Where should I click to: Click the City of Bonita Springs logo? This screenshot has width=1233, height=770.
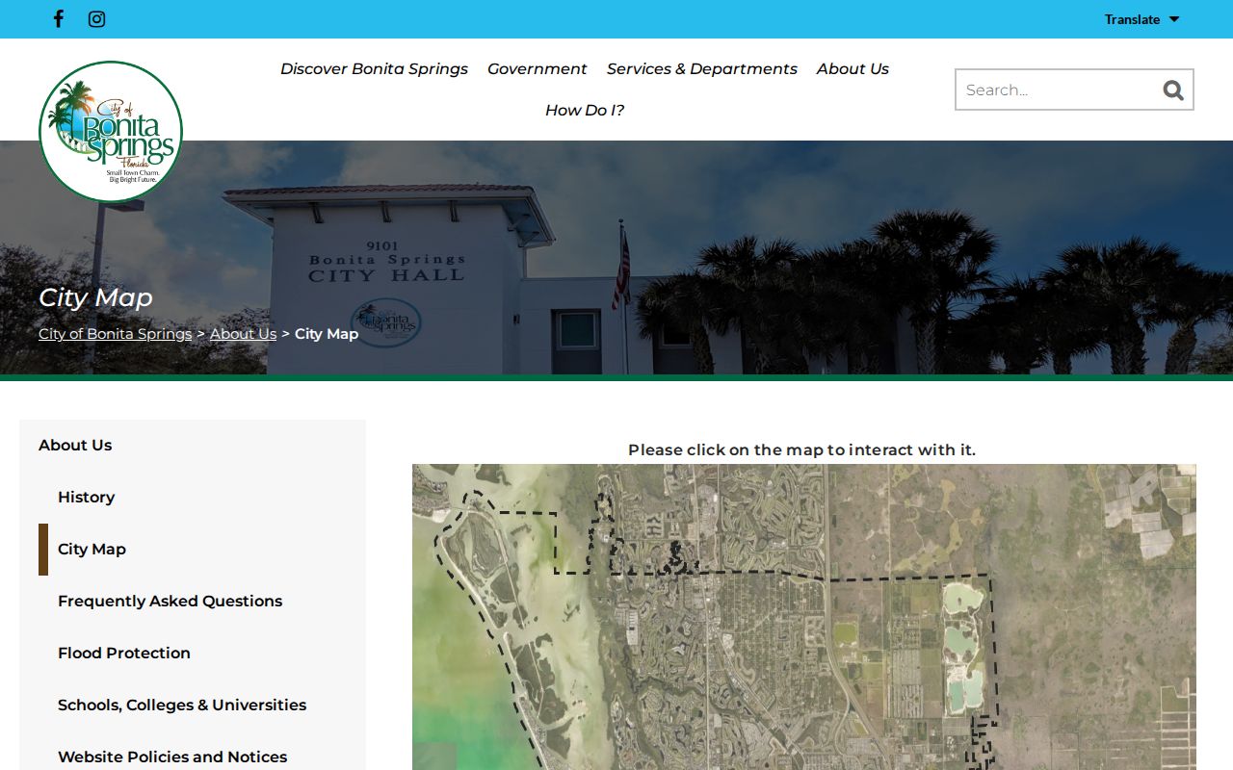coord(111,132)
